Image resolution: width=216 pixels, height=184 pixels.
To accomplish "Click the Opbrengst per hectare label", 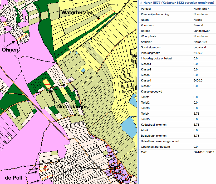I will pyautogui.click(x=155, y=147).
